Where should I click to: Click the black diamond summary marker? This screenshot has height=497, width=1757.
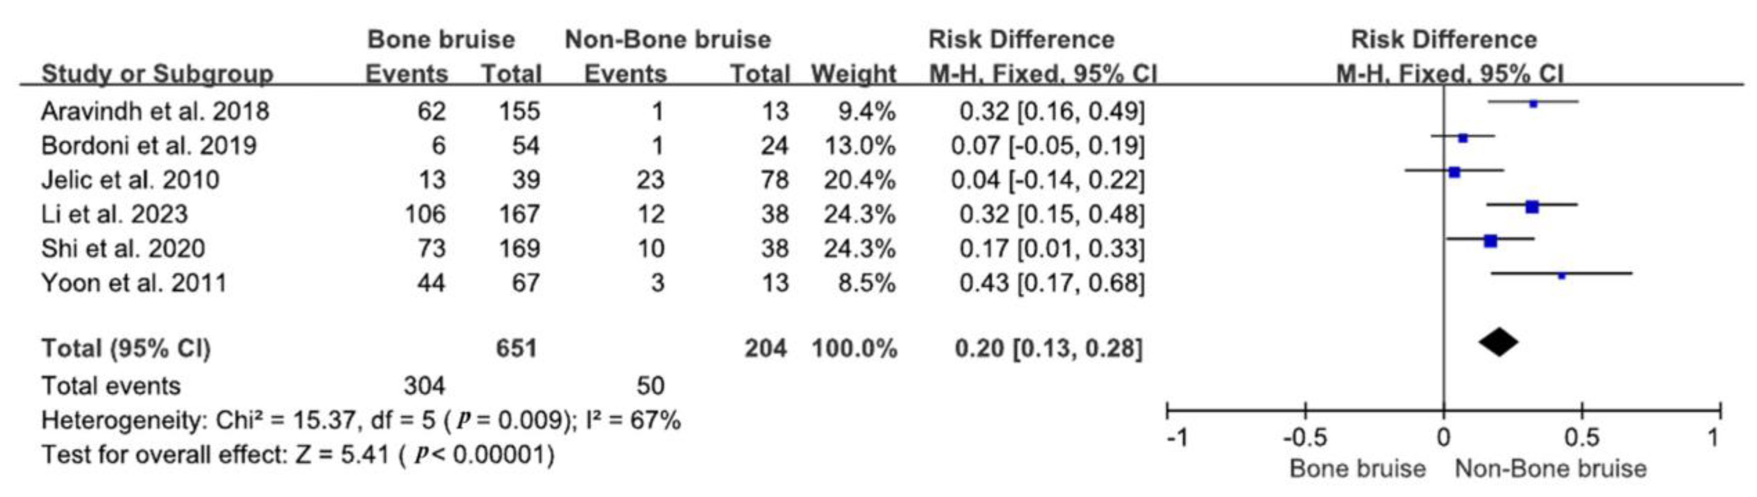click(x=1498, y=342)
